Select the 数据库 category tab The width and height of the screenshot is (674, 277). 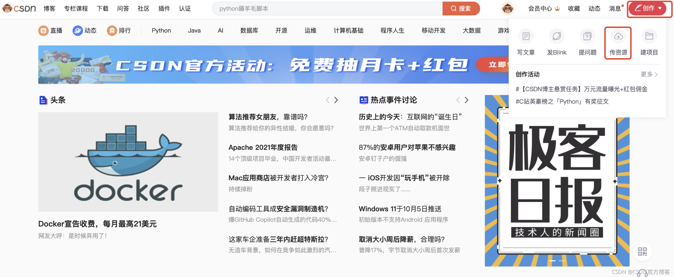tap(249, 31)
